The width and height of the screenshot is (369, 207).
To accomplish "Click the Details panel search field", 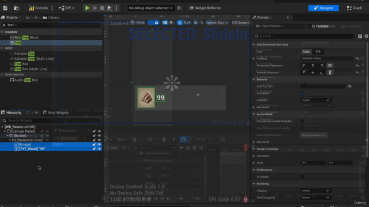I will tap(304, 36).
